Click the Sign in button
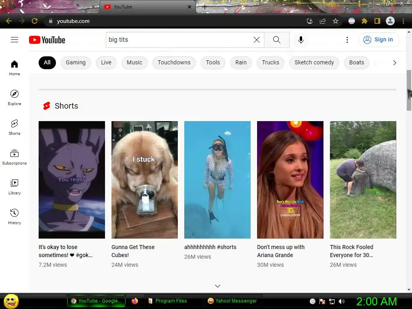 tap(379, 40)
